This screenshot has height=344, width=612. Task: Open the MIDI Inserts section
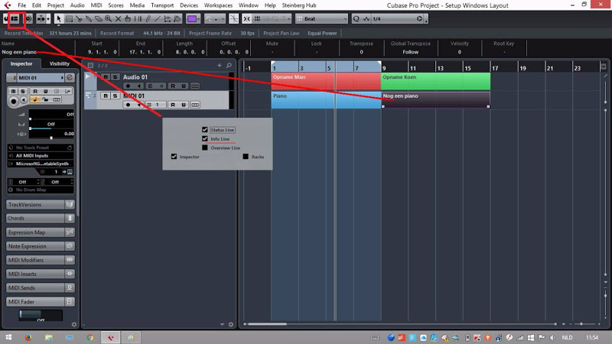[41, 274]
